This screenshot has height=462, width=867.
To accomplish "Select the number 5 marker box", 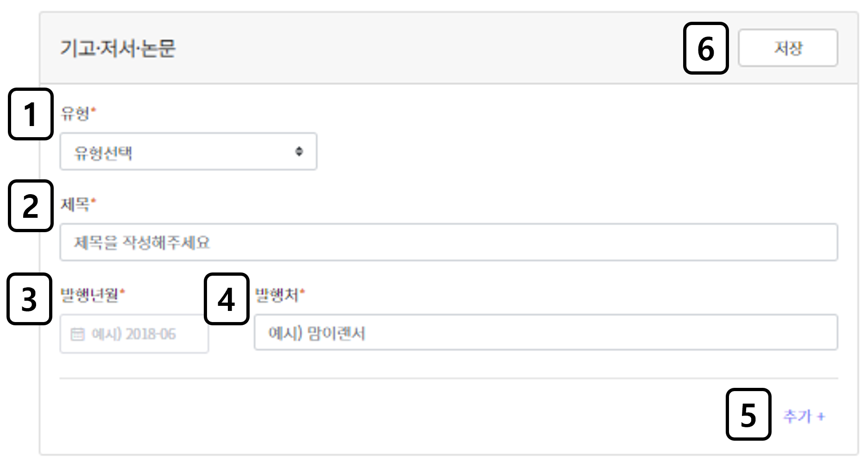I will pyautogui.click(x=748, y=414).
